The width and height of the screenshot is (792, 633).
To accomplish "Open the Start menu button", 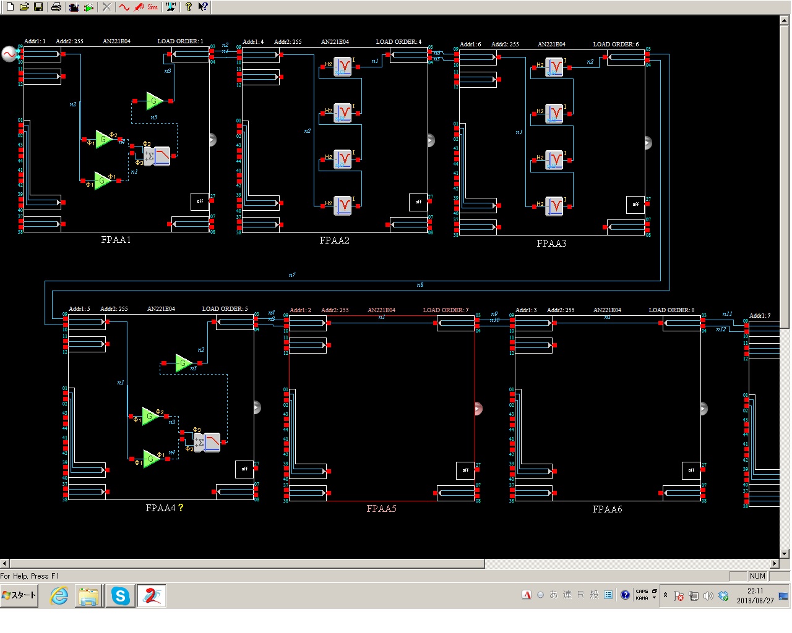I will click(19, 595).
